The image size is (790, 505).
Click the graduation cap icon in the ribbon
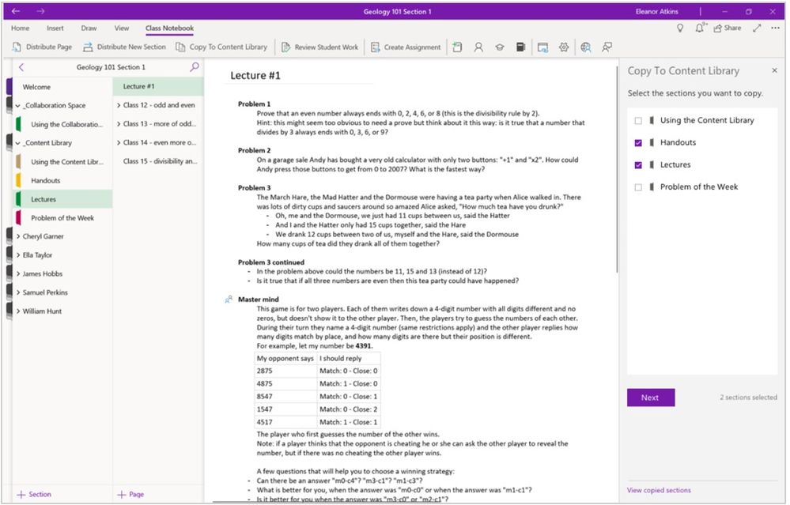[x=499, y=47]
